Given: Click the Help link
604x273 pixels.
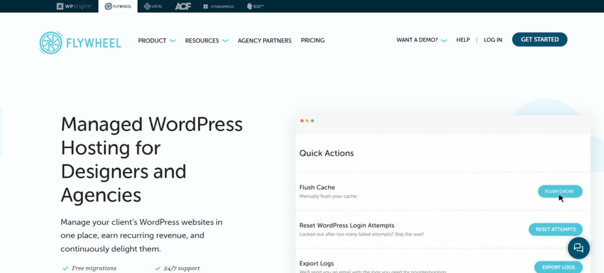Looking at the screenshot, I should click(x=463, y=40).
